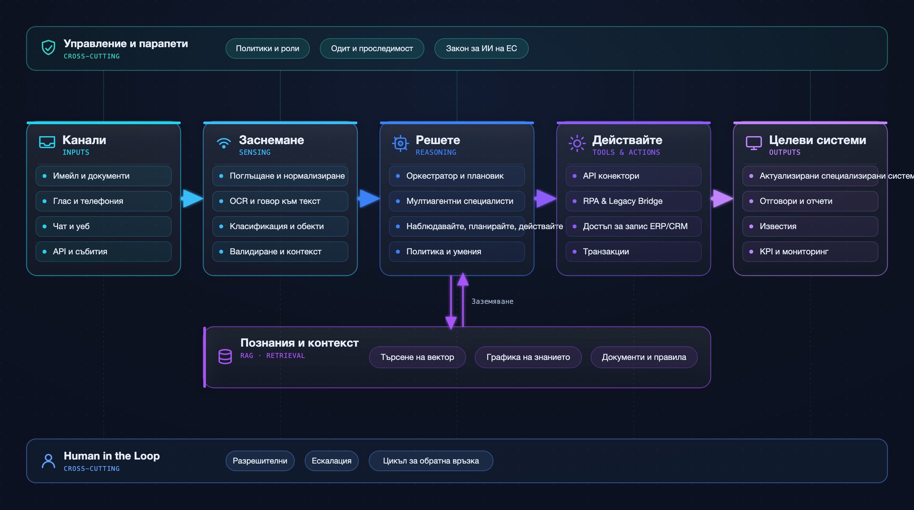Click Политика и умения item
The width and height of the screenshot is (914, 510).
pyautogui.click(x=457, y=251)
